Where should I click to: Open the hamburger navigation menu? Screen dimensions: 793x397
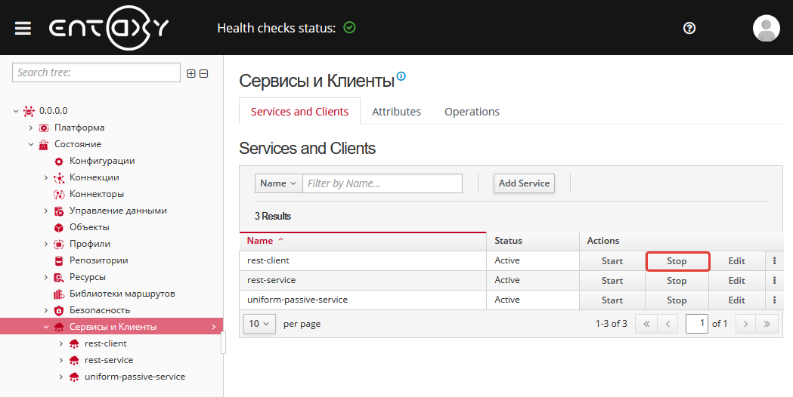point(23,28)
